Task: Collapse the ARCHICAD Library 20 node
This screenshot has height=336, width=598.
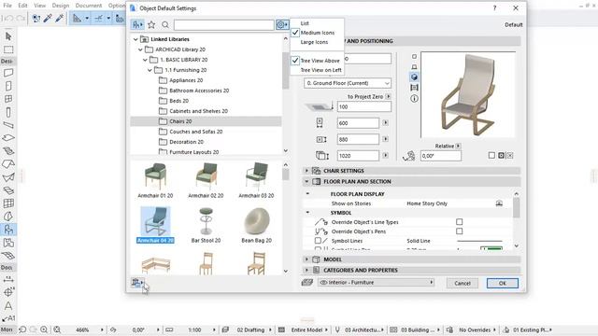Action: click(140, 49)
